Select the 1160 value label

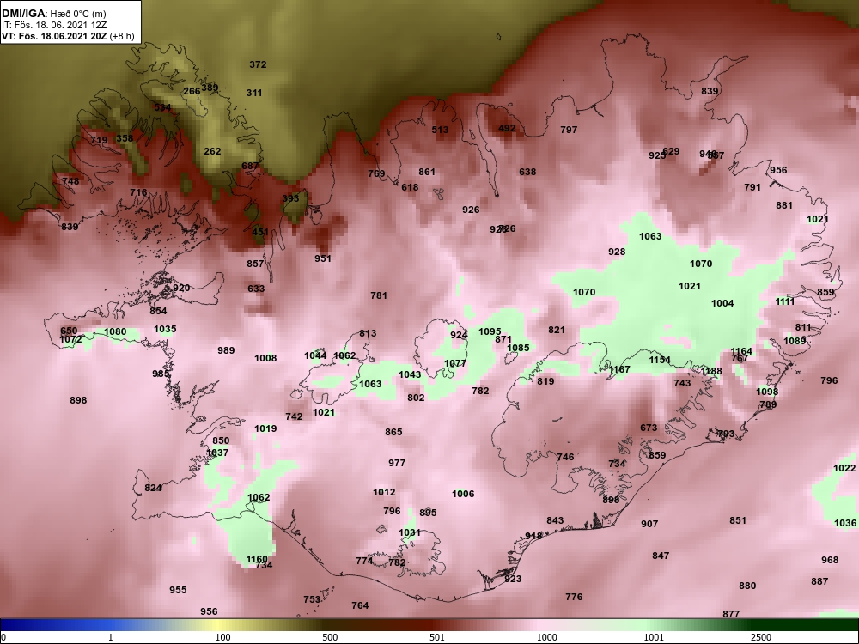(x=257, y=560)
